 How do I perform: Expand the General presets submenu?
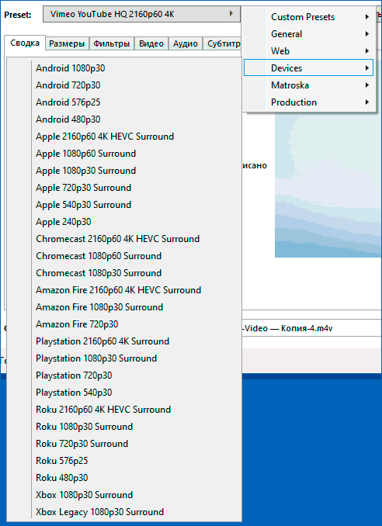pyautogui.click(x=308, y=34)
